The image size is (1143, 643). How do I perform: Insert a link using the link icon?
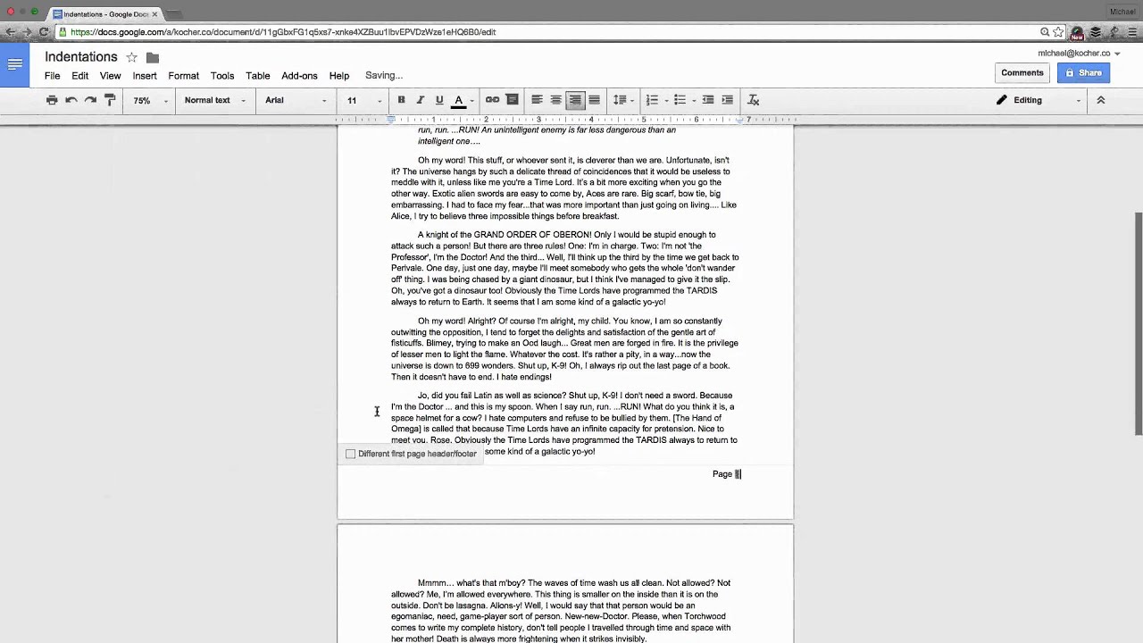(x=492, y=100)
